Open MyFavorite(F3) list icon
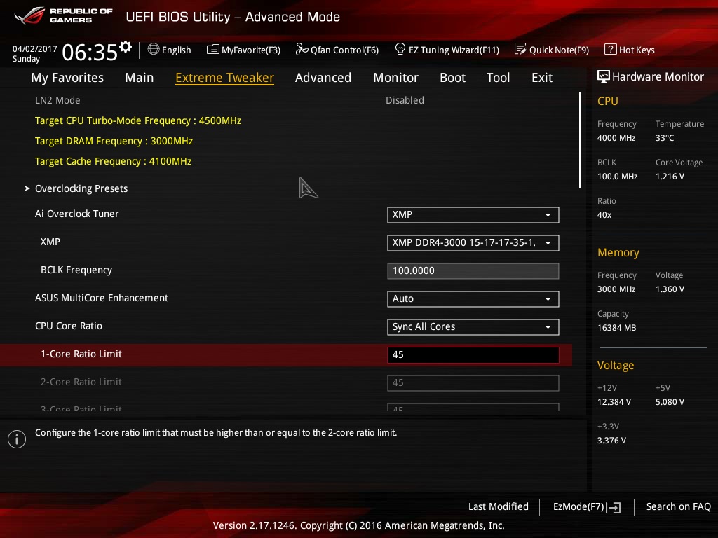Image resolution: width=718 pixels, height=538 pixels. coord(213,50)
